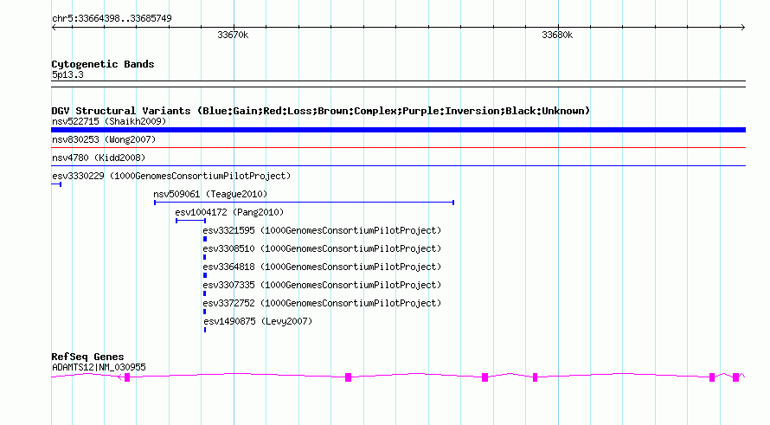
Task: Click the 33670k ruler tick label
Action: pyautogui.click(x=233, y=35)
